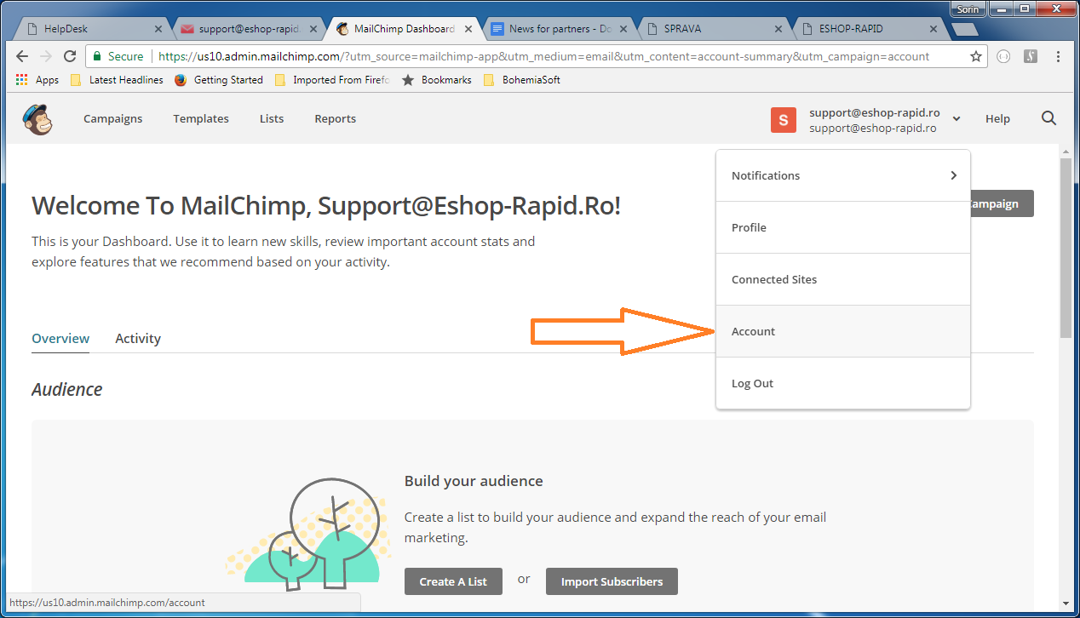
Task: Click the Import Subscribers button
Action: coord(612,581)
